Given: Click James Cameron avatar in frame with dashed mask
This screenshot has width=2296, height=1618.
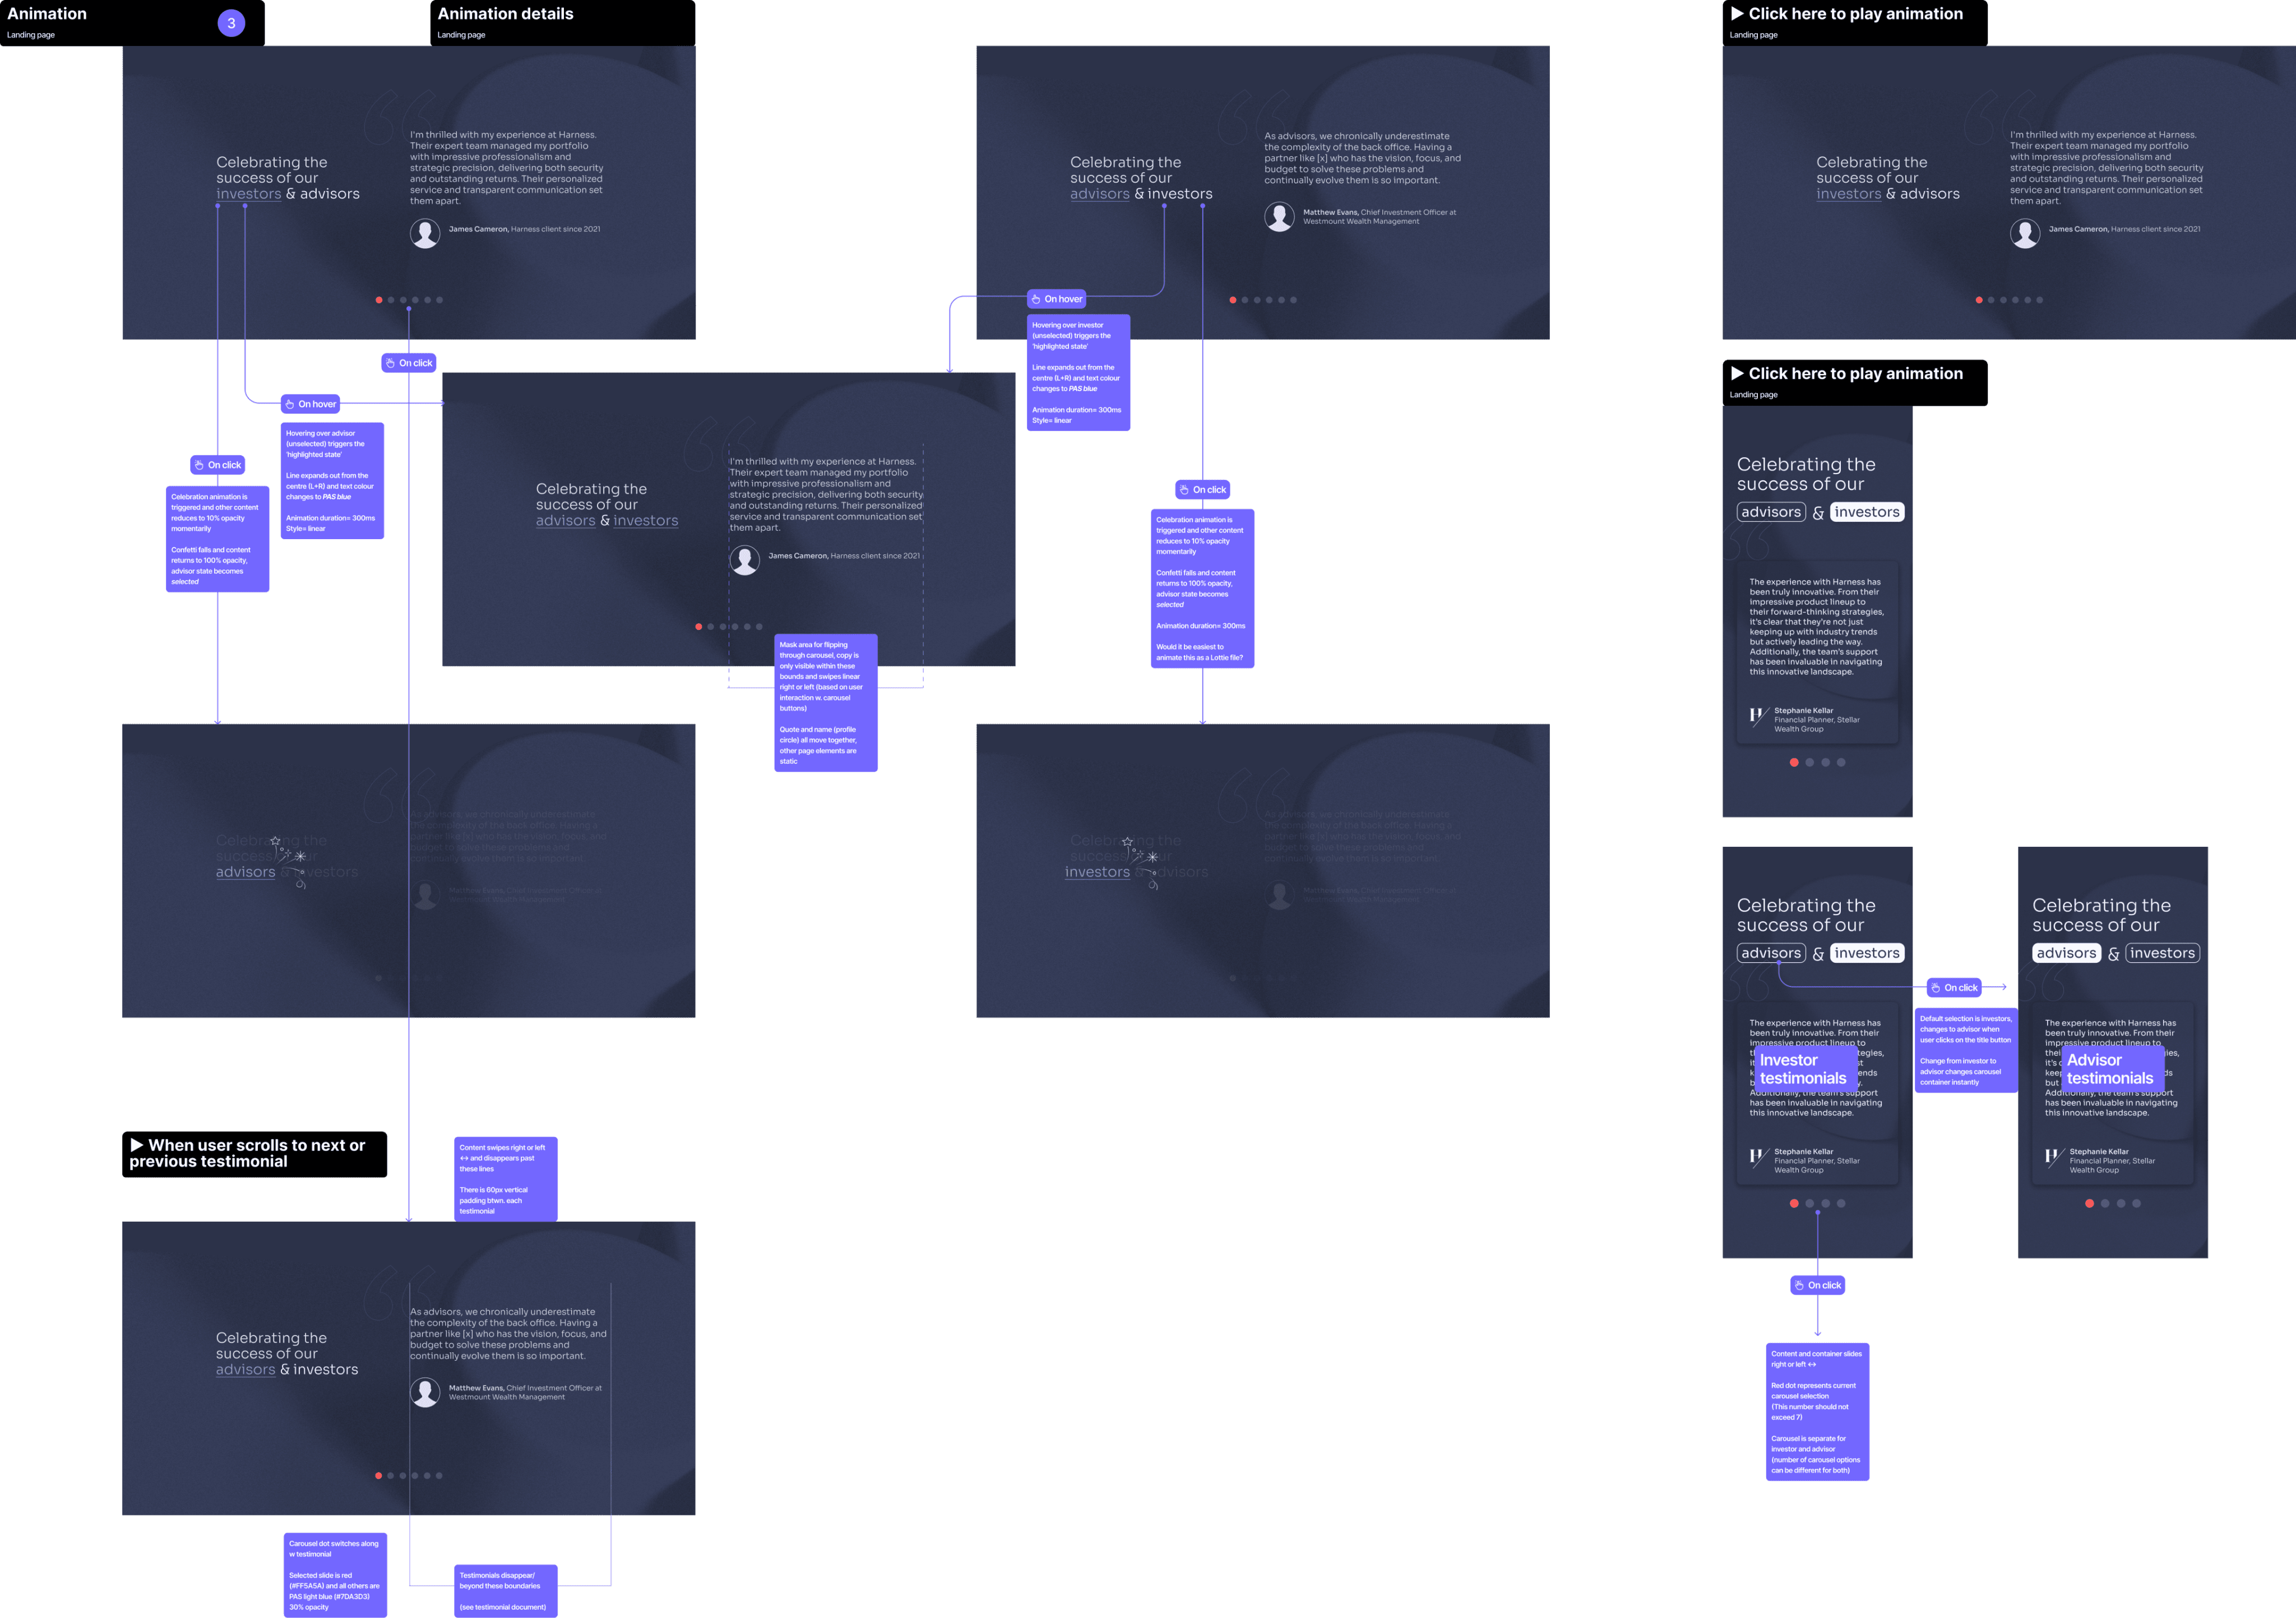Looking at the screenshot, I should coord(744,560).
